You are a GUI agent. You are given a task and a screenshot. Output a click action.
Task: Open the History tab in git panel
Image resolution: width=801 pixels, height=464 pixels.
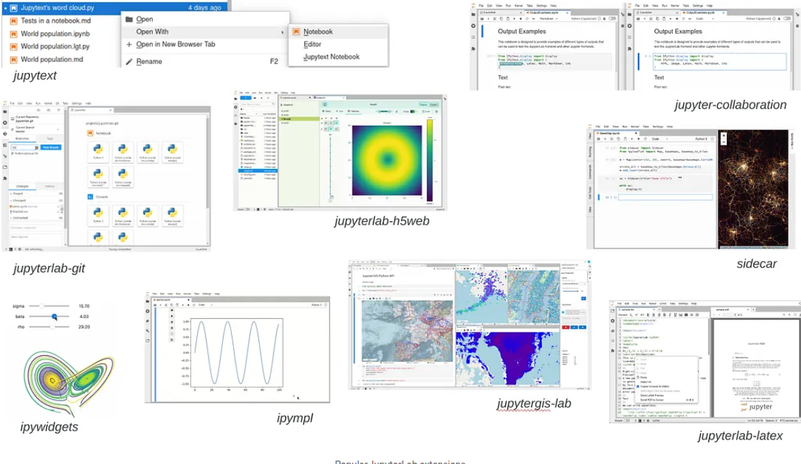50,186
